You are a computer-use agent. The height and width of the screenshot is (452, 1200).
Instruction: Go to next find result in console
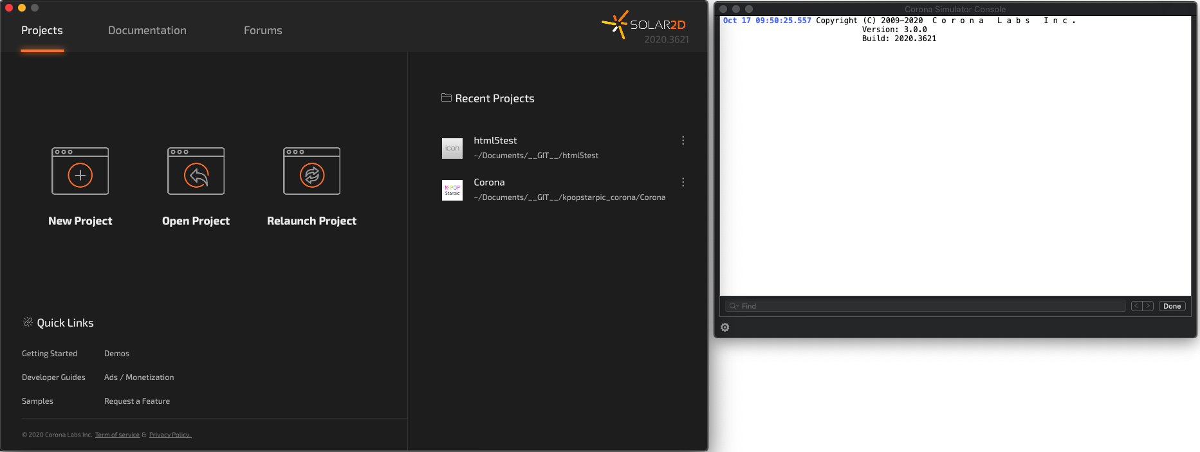(x=1148, y=306)
